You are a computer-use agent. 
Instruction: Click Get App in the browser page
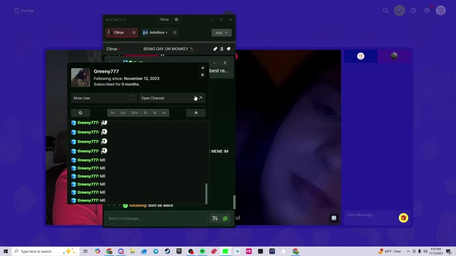pos(24,11)
